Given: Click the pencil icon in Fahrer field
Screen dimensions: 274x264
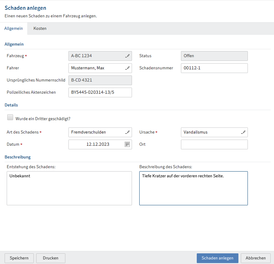Looking at the screenshot, I should (128, 68).
